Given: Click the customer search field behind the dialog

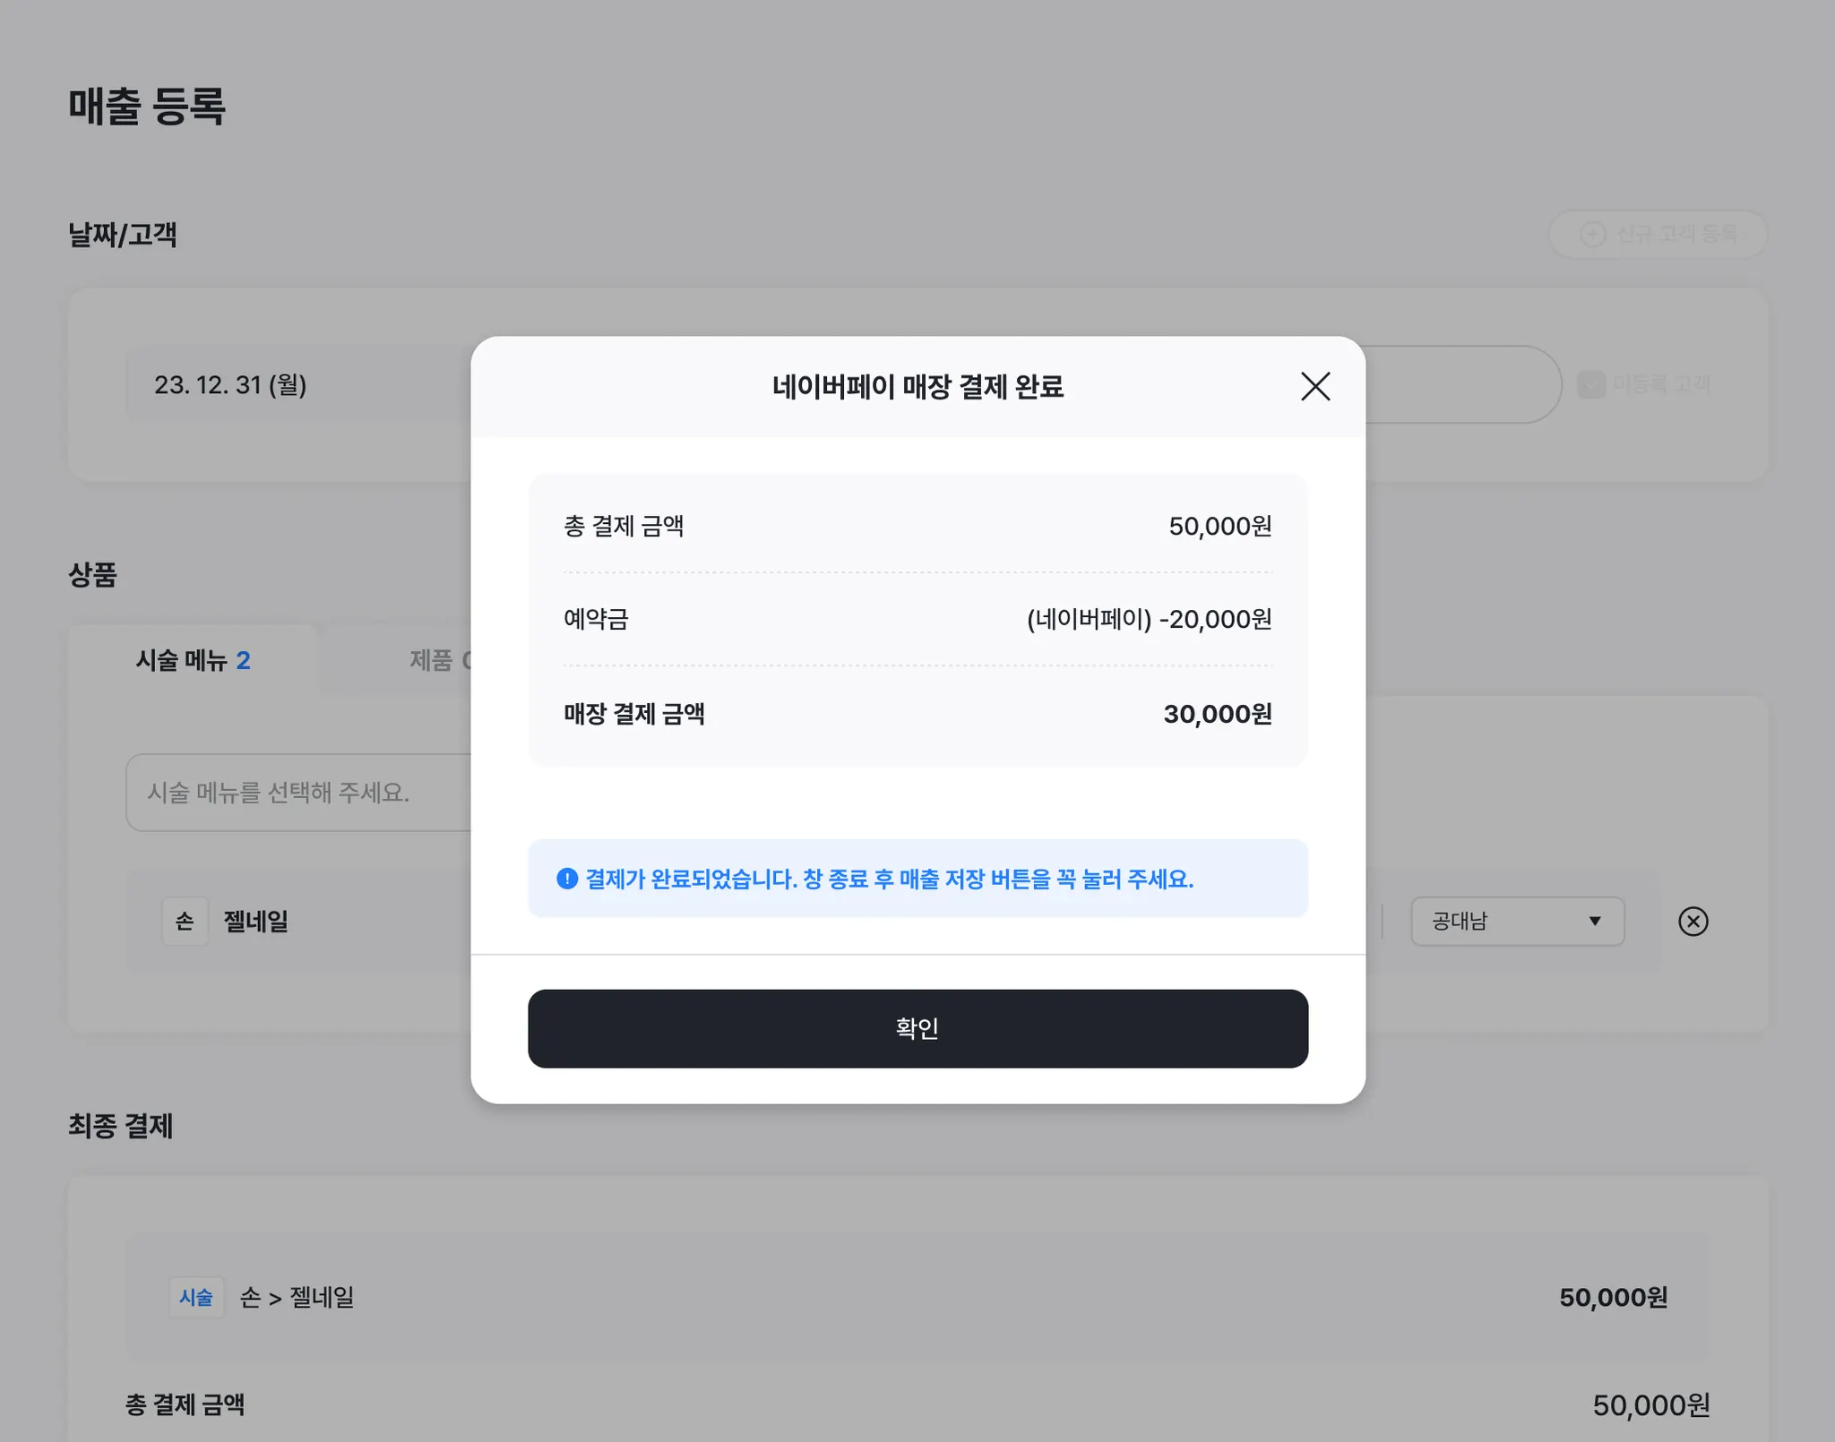Looking at the screenshot, I should point(1462,384).
